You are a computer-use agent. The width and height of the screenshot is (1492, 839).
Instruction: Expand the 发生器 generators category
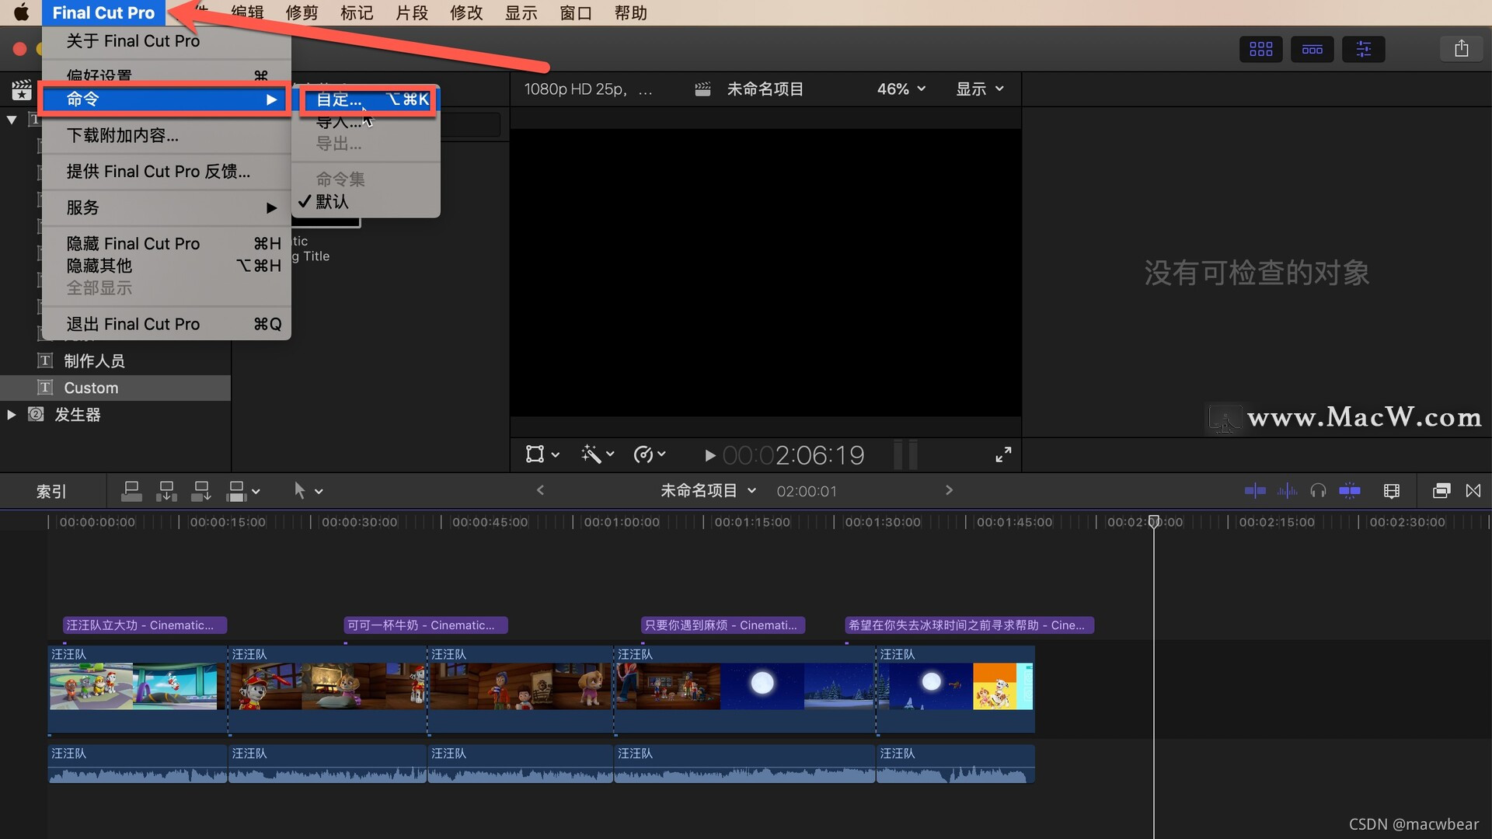(12, 415)
